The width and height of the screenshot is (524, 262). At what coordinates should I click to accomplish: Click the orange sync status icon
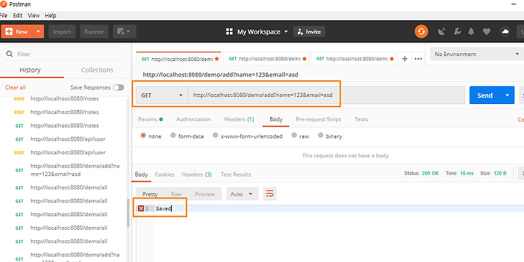point(421,32)
